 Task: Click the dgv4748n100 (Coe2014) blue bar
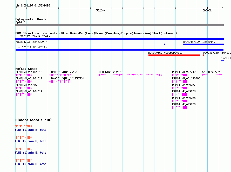(x=203, y=44)
